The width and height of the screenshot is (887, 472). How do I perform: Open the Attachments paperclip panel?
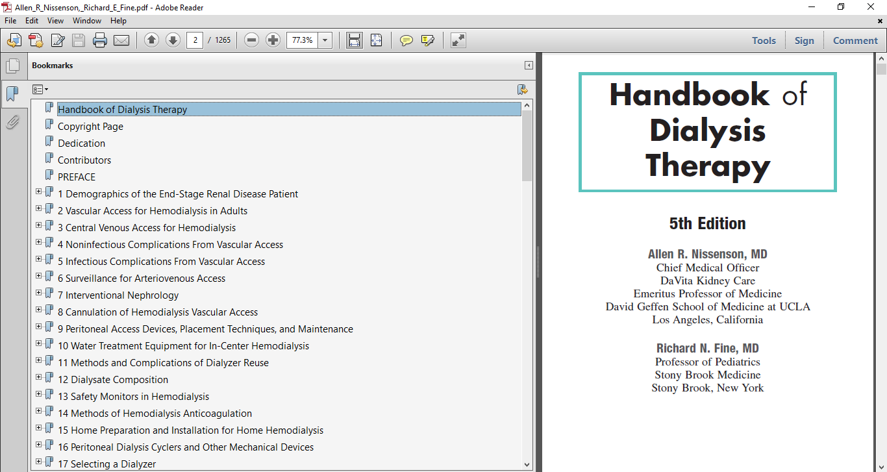click(x=12, y=122)
